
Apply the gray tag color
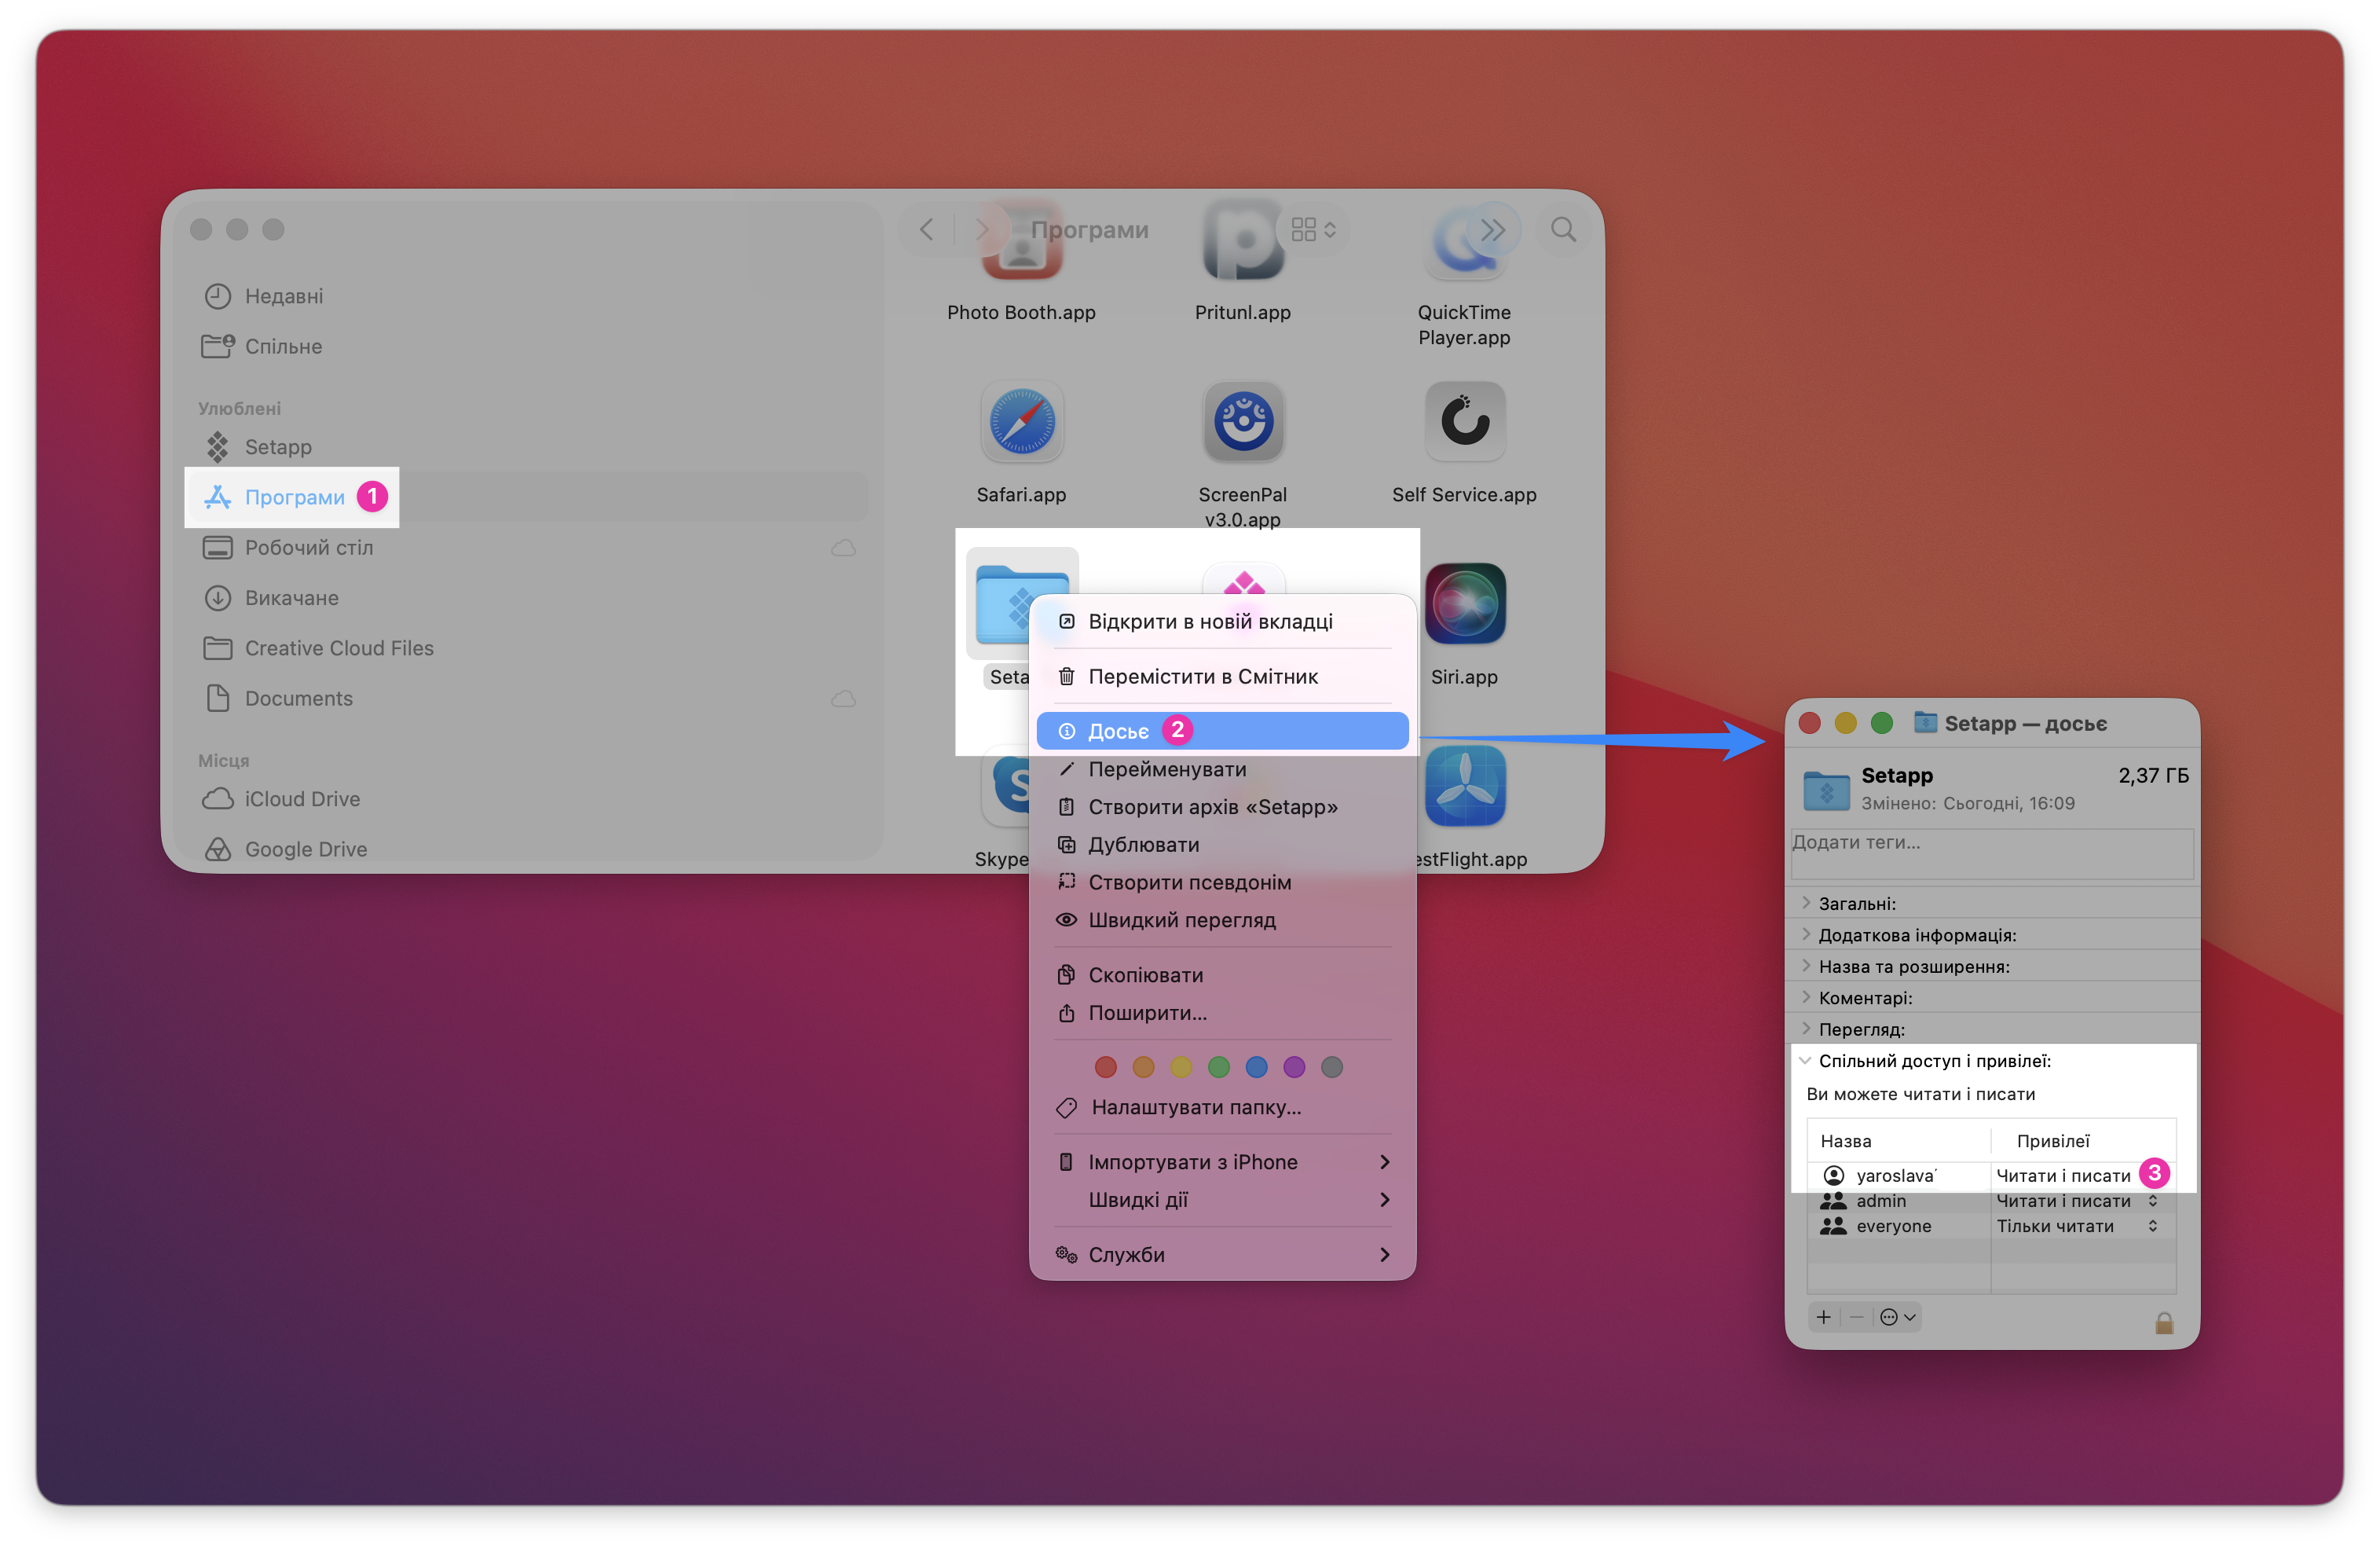pyautogui.click(x=1332, y=1066)
